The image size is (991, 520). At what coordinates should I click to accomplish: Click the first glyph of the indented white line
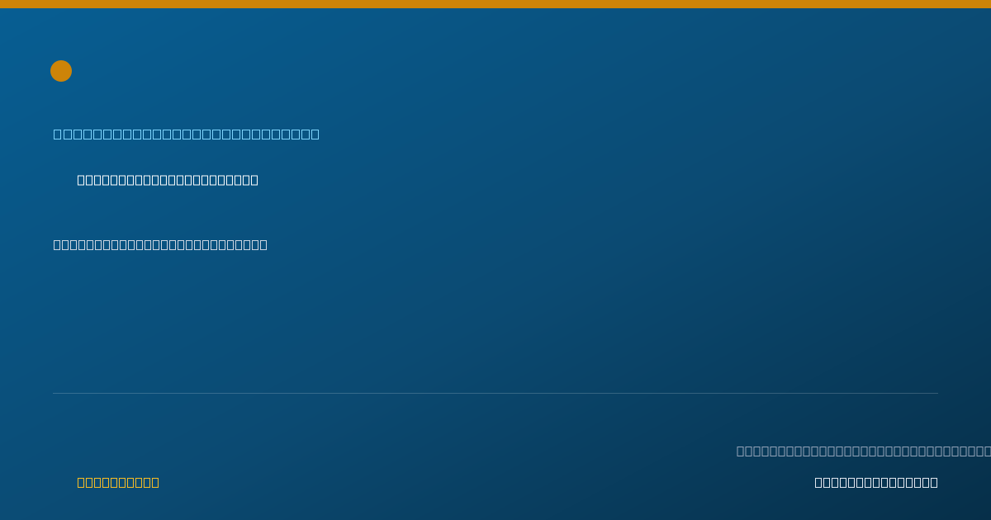[x=81, y=180]
